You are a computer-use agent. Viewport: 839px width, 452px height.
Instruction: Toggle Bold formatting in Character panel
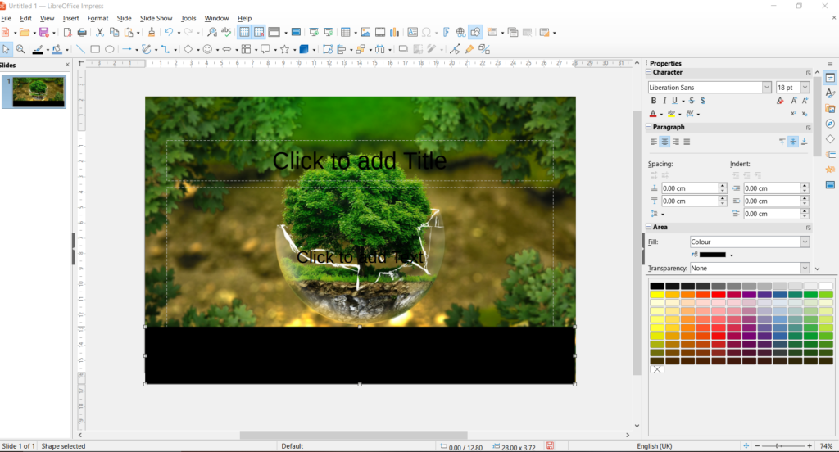(654, 101)
